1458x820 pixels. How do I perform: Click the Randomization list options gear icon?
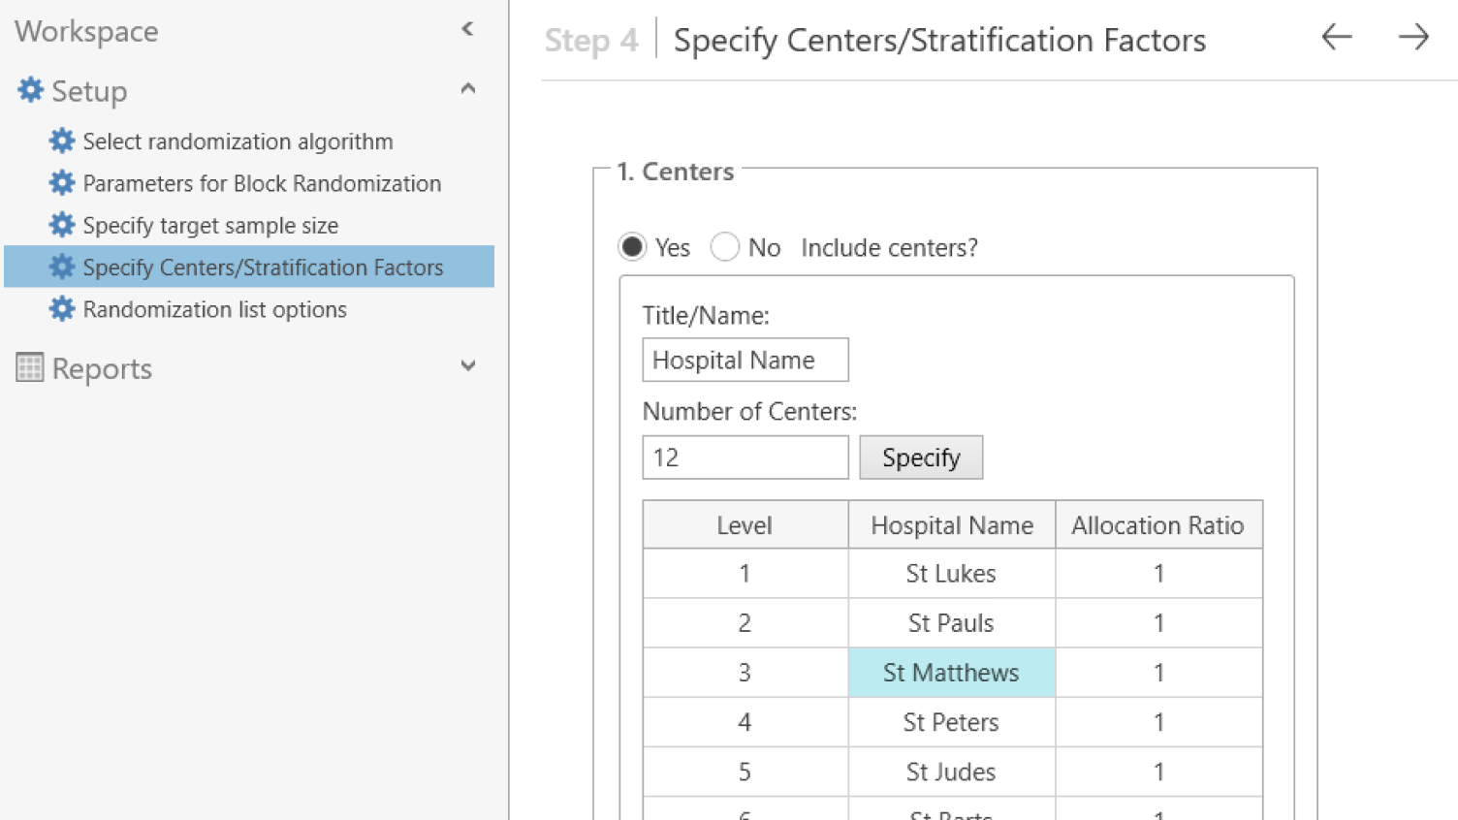[x=61, y=309]
